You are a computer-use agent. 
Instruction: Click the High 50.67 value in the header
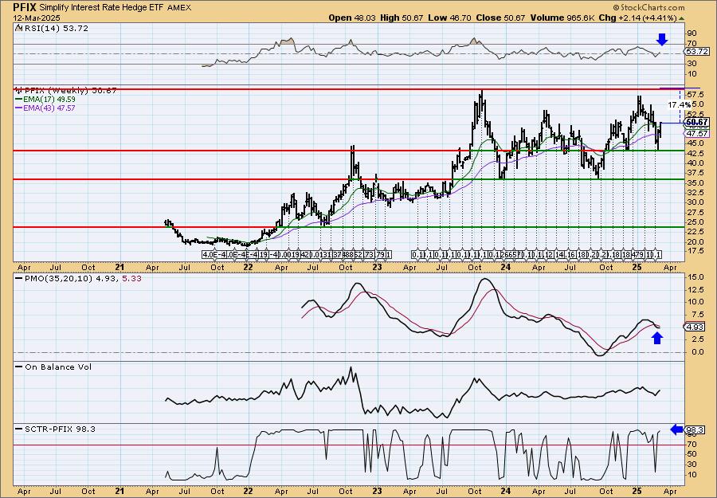tap(402, 18)
